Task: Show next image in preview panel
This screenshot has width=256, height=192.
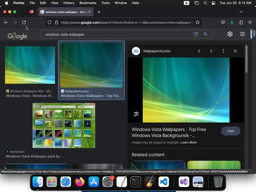Action: pos(211,51)
